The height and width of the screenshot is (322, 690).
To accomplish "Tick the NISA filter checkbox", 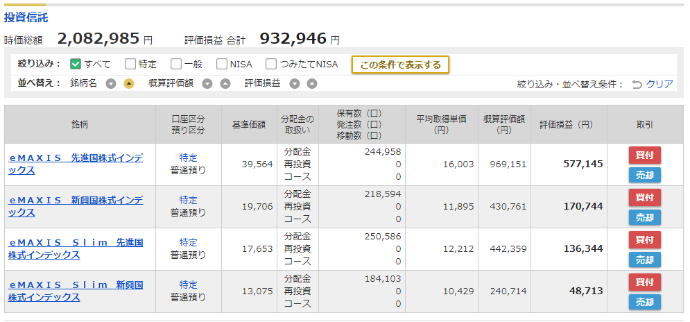I will [x=222, y=65].
